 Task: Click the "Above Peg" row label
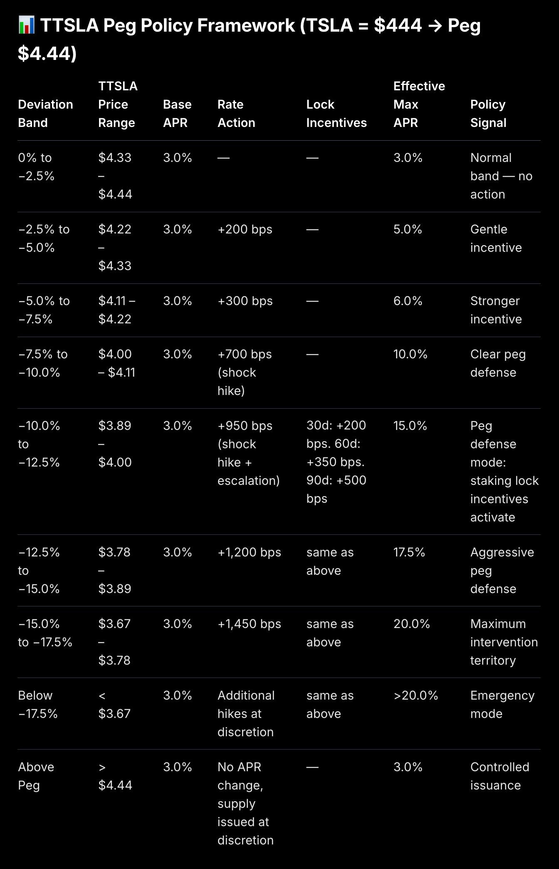[x=36, y=776]
